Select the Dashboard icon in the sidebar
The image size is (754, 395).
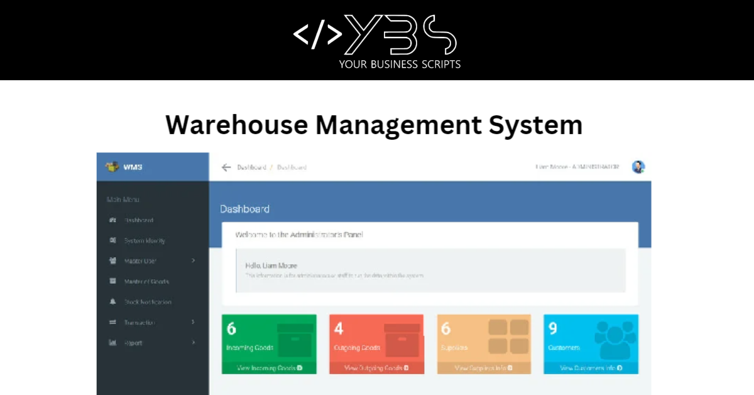tap(113, 220)
